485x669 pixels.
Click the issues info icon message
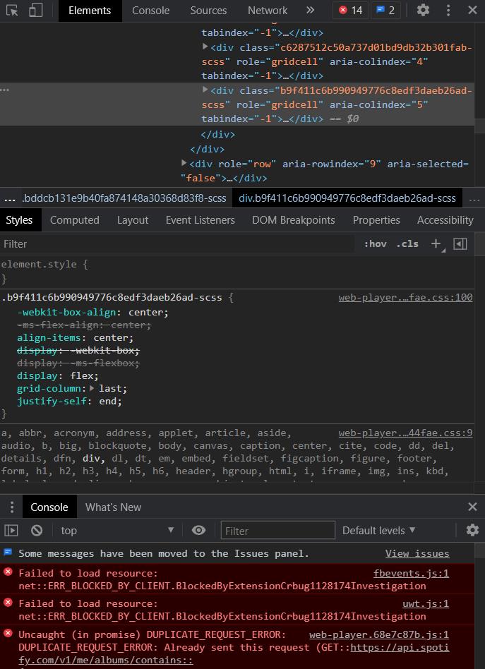(x=8, y=552)
